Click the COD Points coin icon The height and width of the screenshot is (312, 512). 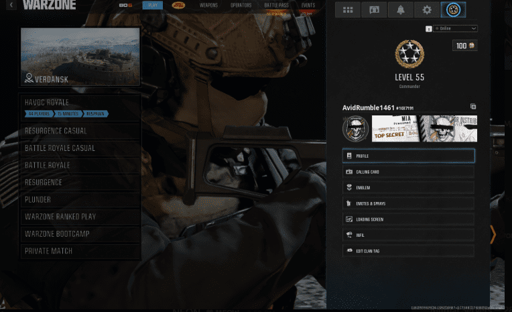472,46
